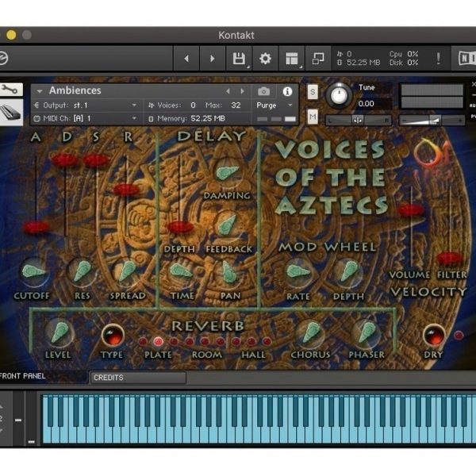Open the floppy disk save menu

pyautogui.click(x=239, y=58)
